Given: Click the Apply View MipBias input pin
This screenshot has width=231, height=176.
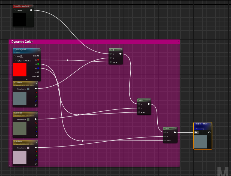Looking at the screenshot, I should tap(15, 61).
